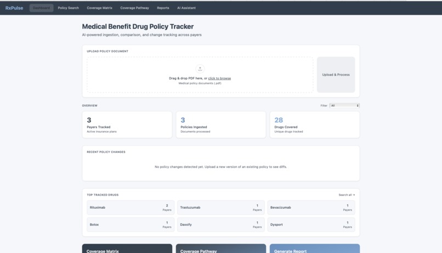
Task: Click the upload arrow icon in drop zone
Action: 200,68
